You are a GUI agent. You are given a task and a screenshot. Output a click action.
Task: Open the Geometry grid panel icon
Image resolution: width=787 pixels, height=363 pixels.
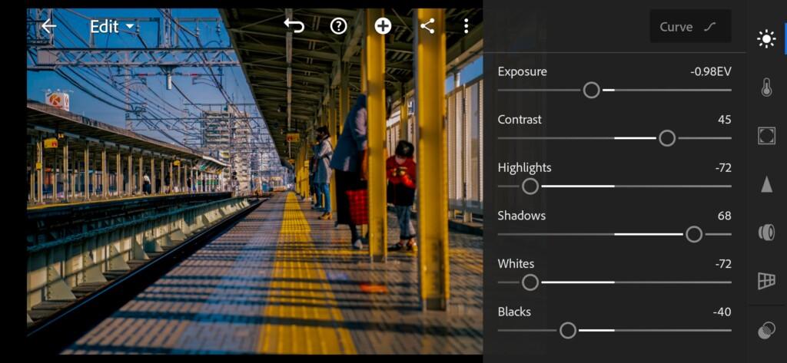[x=766, y=281]
